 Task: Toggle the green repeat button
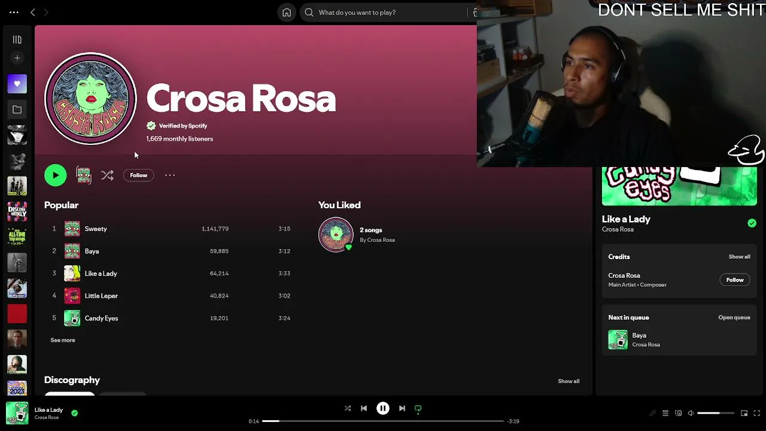(418, 409)
